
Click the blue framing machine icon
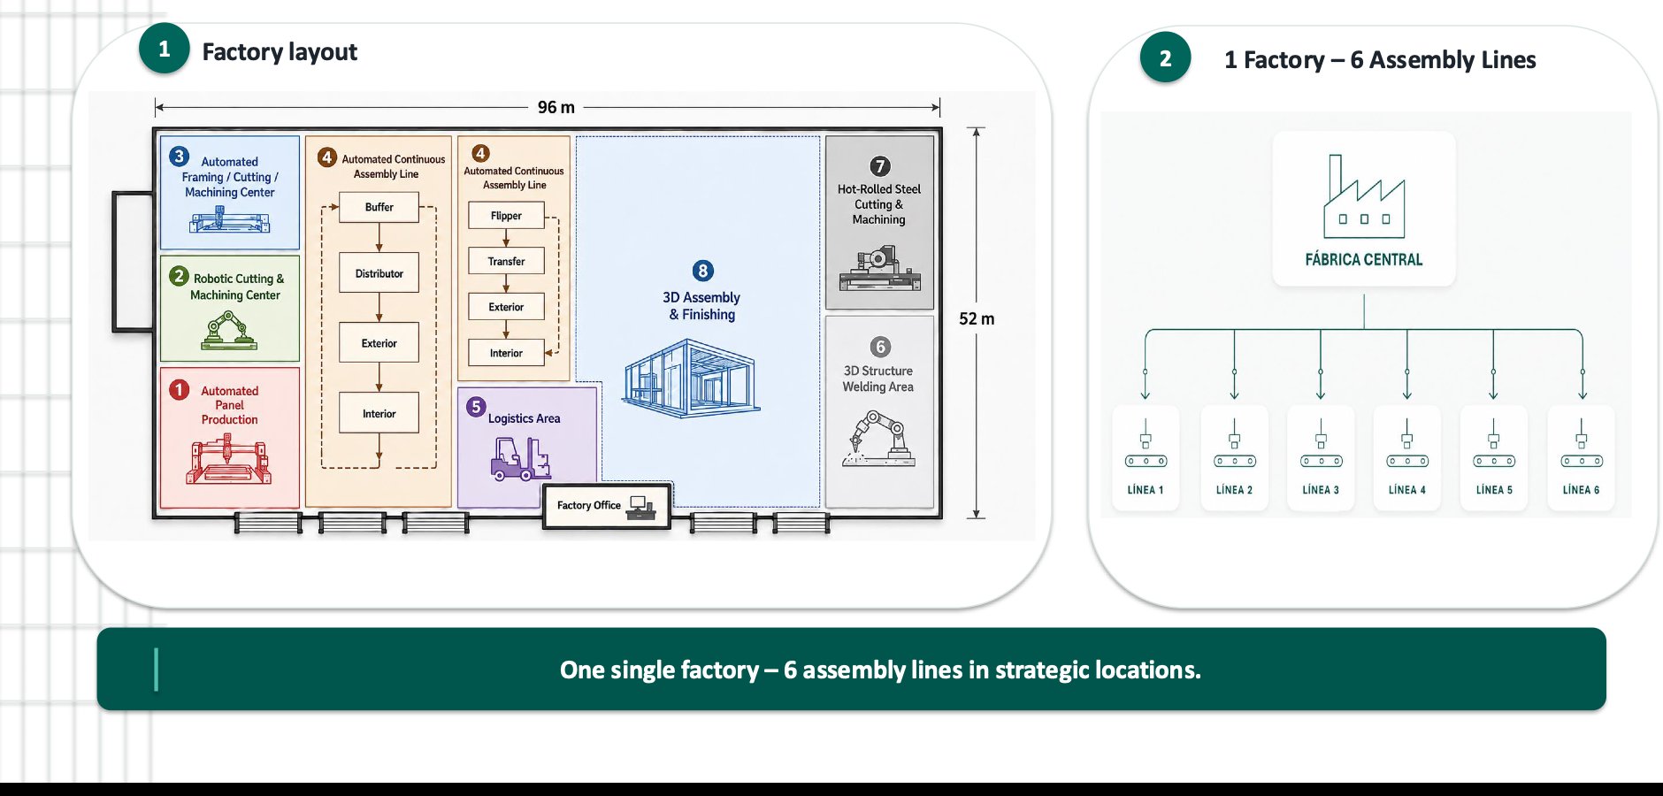point(229,218)
